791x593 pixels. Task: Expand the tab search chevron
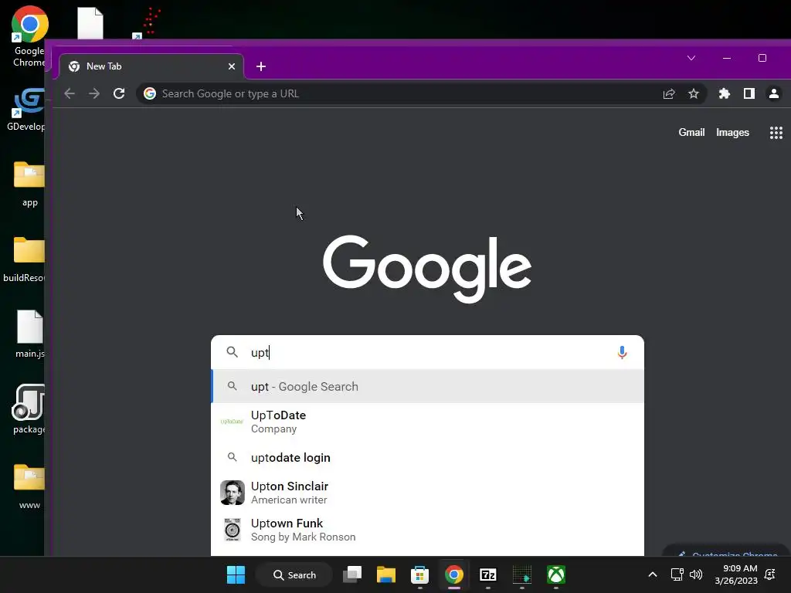(x=691, y=58)
